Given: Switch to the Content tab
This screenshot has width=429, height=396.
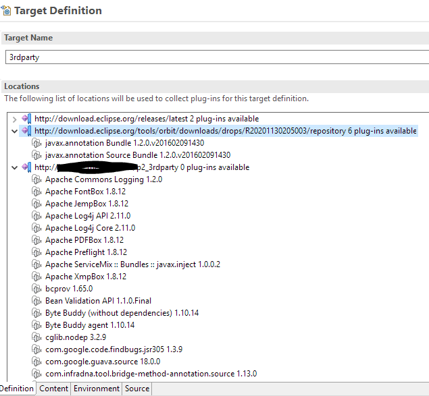Looking at the screenshot, I should click(53, 389).
